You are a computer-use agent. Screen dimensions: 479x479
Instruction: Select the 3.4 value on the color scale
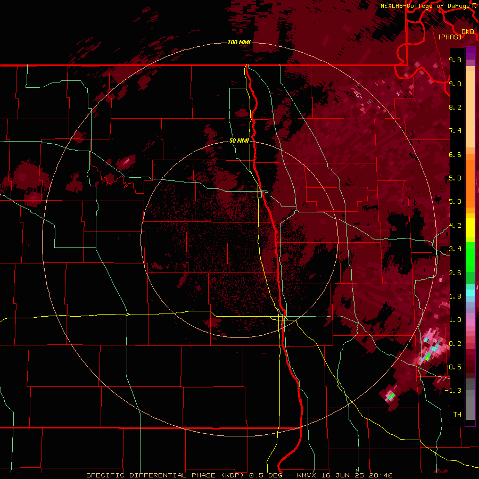tap(455, 249)
